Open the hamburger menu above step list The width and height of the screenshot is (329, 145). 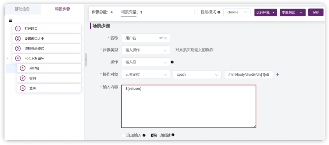tap(10, 20)
